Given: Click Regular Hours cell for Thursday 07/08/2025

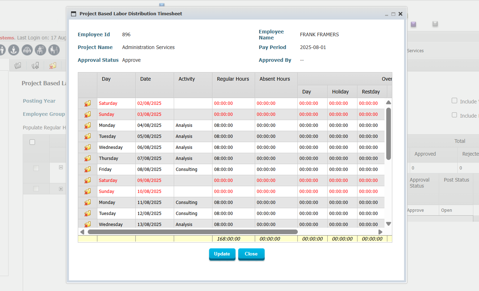Looking at the screenshot, I should [x=233, y=158].
